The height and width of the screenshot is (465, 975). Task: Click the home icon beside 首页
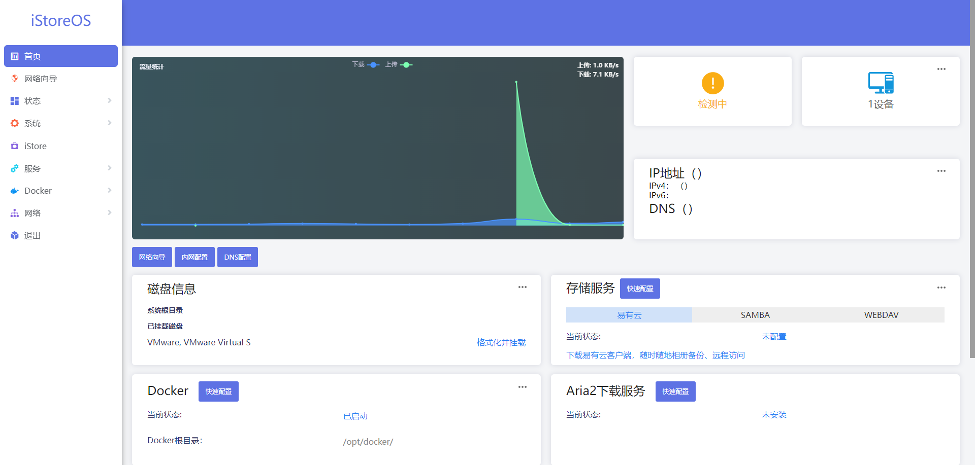coord(15,56)
